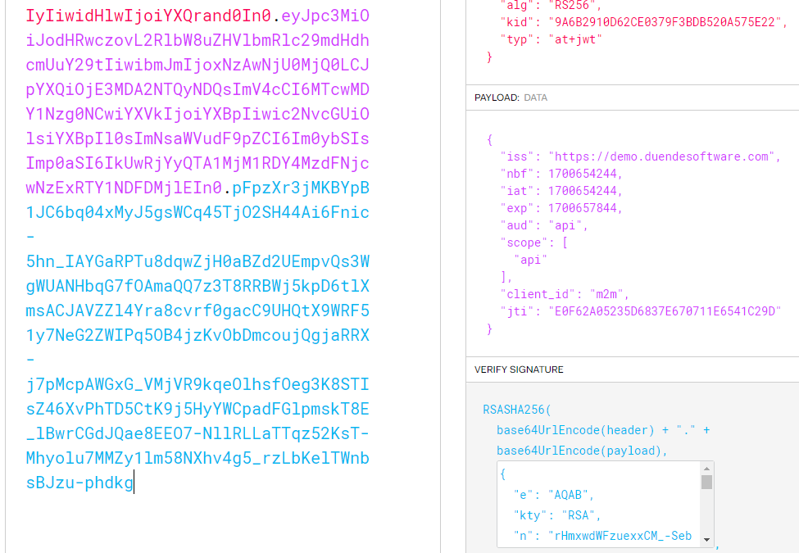
Task: Click the public key scrollbar up arrow
Action: point(706,468)
